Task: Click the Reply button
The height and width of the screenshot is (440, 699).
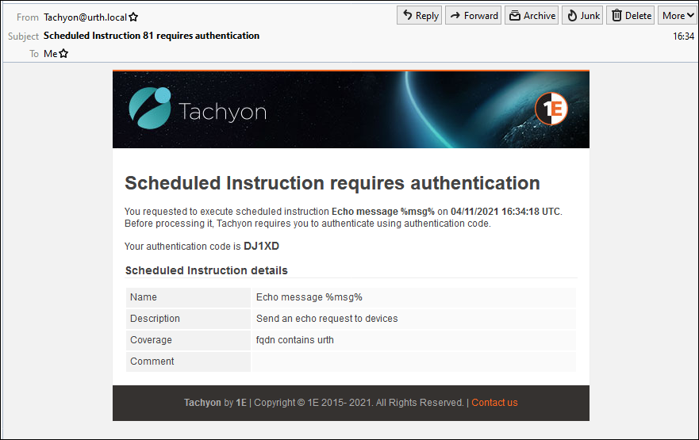Action: (x=419, y=15)
